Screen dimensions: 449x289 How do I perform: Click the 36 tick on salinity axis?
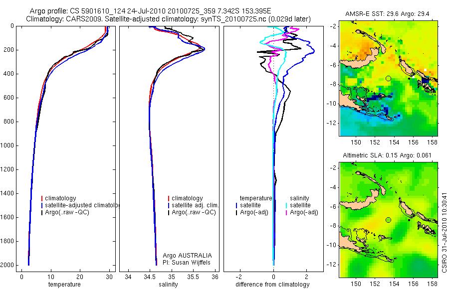point(215,277)
